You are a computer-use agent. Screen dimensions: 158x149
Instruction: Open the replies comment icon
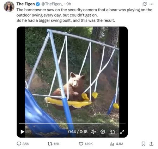point(19,144)
